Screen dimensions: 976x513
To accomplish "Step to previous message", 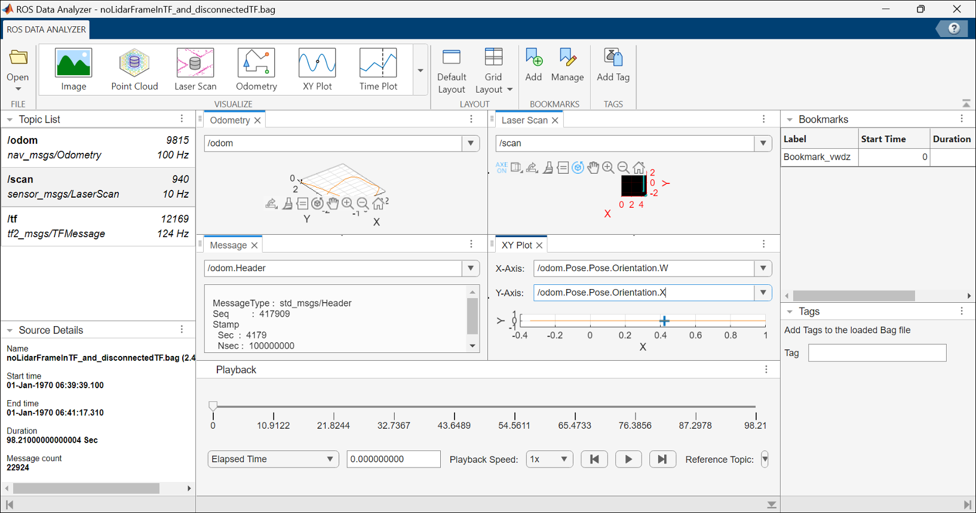I will coord(594,459).
